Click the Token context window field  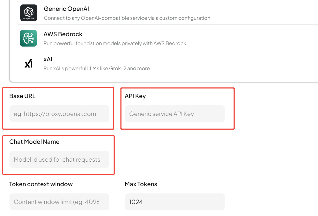coord(59,202)
